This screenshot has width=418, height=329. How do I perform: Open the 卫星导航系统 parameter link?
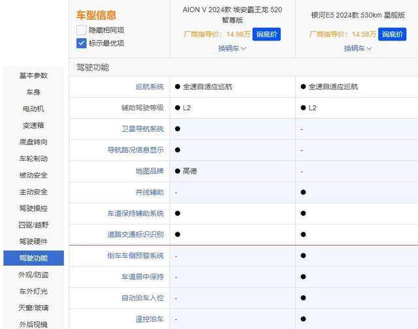pyautogui.click(x=142, y=129)
